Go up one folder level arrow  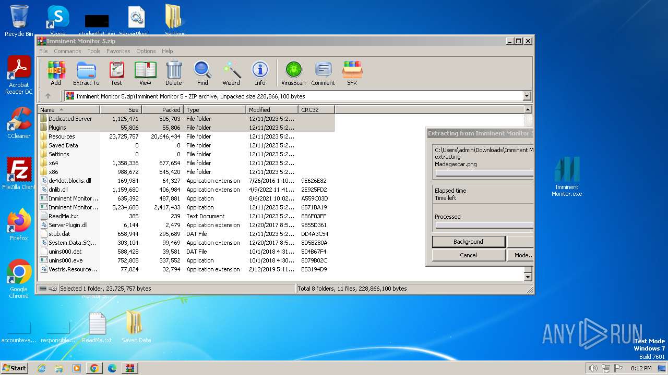(x=48, y=96)
